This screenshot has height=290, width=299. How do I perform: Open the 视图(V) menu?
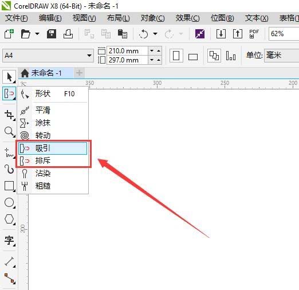[84, 18]
